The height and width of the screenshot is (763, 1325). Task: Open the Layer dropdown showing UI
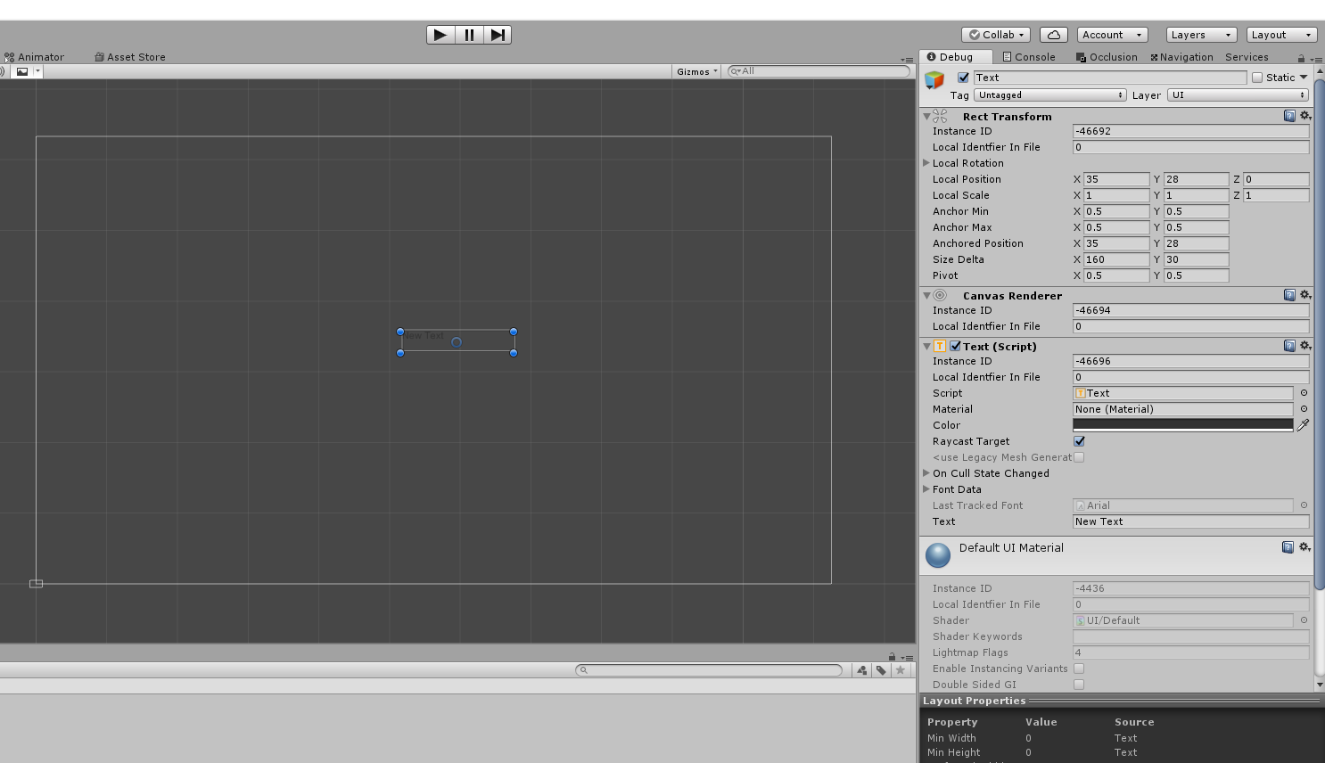tap(1238, 95)
